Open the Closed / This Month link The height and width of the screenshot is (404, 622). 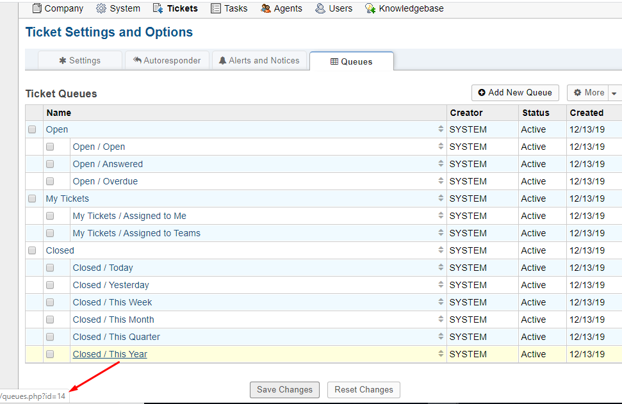click(113, 319)
